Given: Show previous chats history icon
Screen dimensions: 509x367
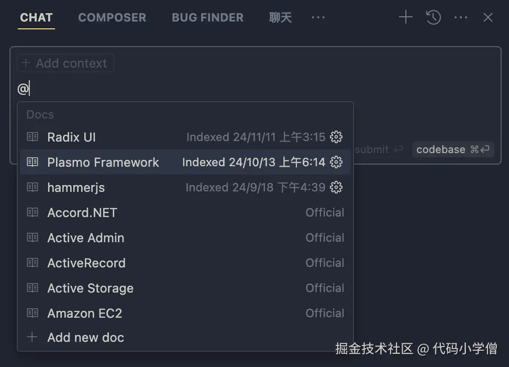Looking at the screenshot, I should click(433, 17).
